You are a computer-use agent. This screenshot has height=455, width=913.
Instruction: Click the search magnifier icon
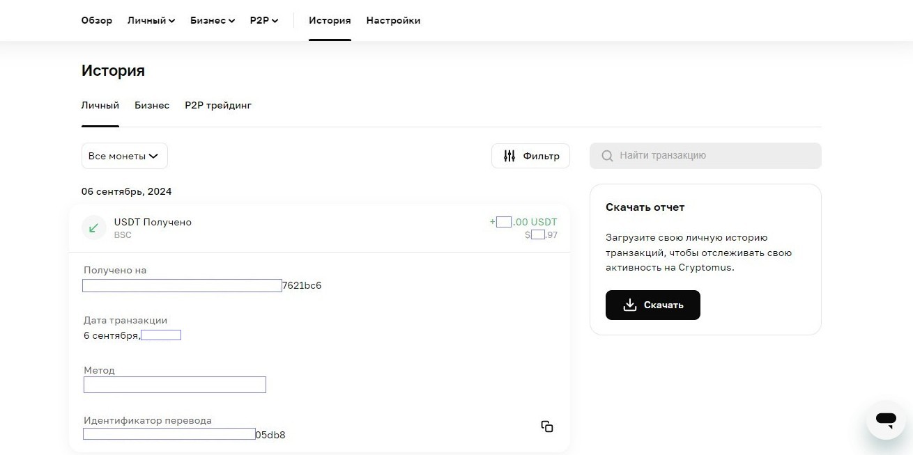point(607,156)
